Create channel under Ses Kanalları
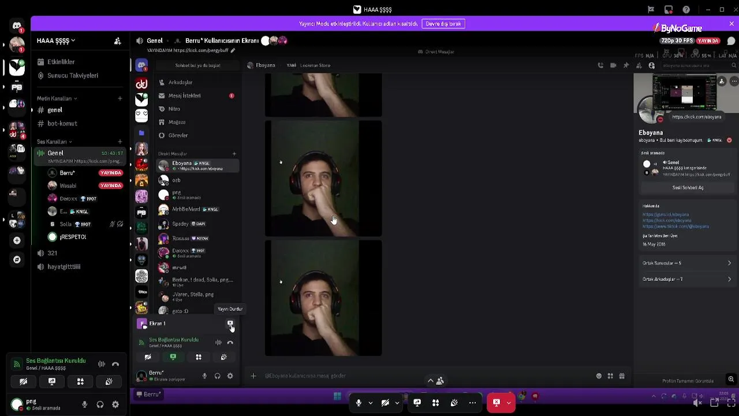 pos(120,142)
